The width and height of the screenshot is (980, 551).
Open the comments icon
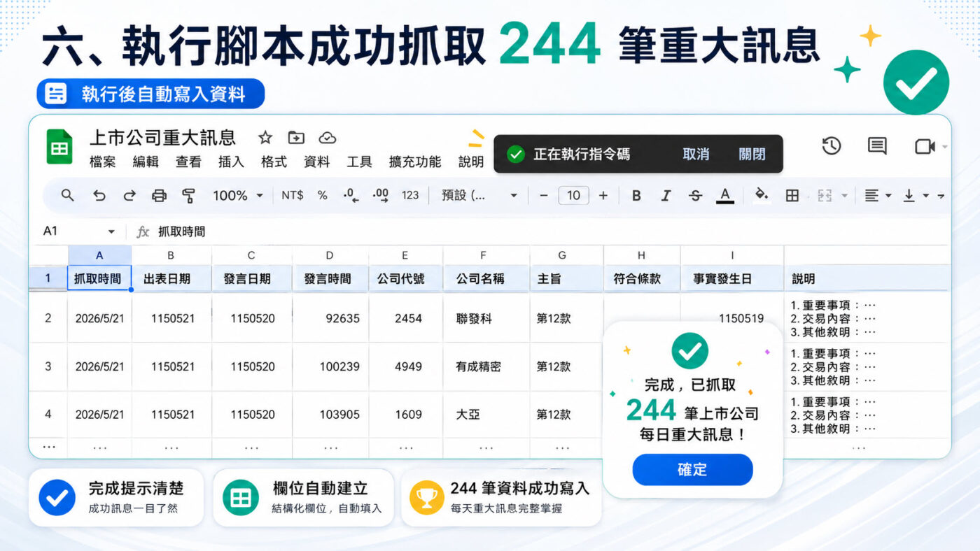[877, 145]
